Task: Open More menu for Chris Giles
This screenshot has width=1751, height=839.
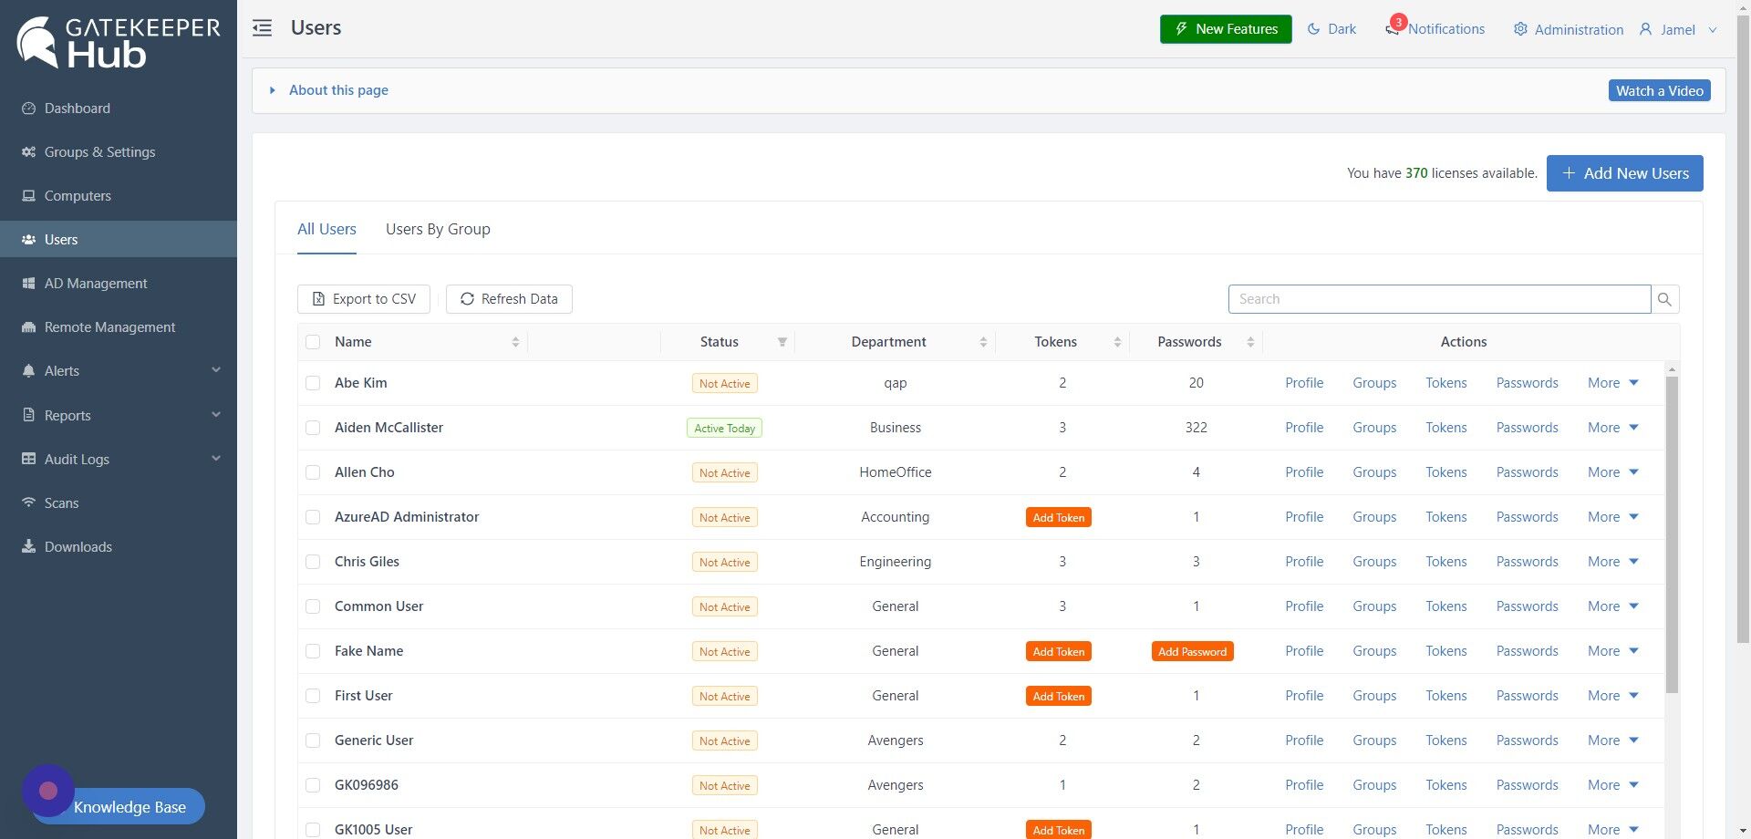Action: 1612,562
